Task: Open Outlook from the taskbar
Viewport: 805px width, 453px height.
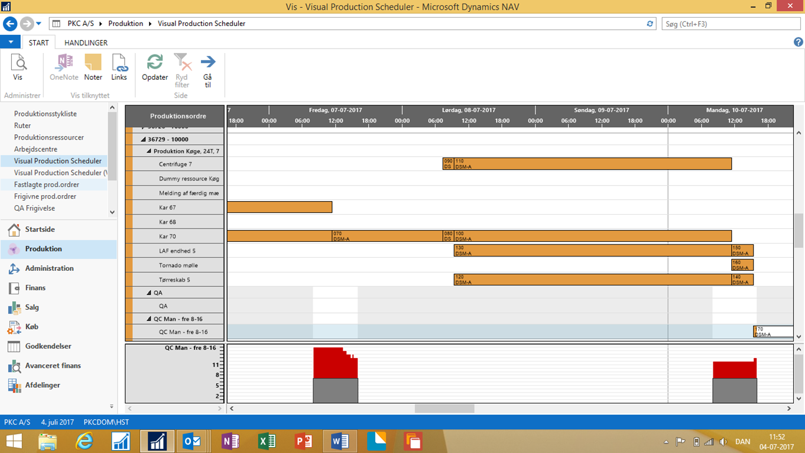Action: (193, 441)
